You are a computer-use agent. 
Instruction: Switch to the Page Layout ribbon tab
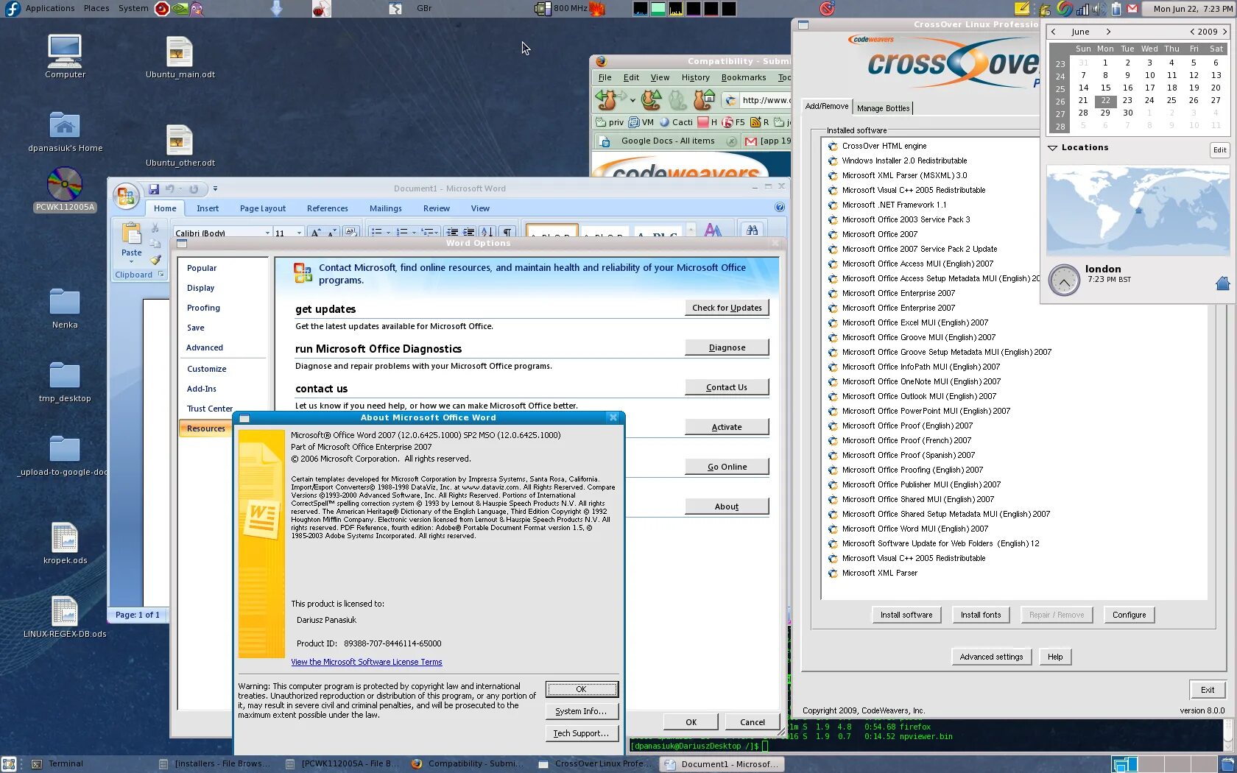263,208
